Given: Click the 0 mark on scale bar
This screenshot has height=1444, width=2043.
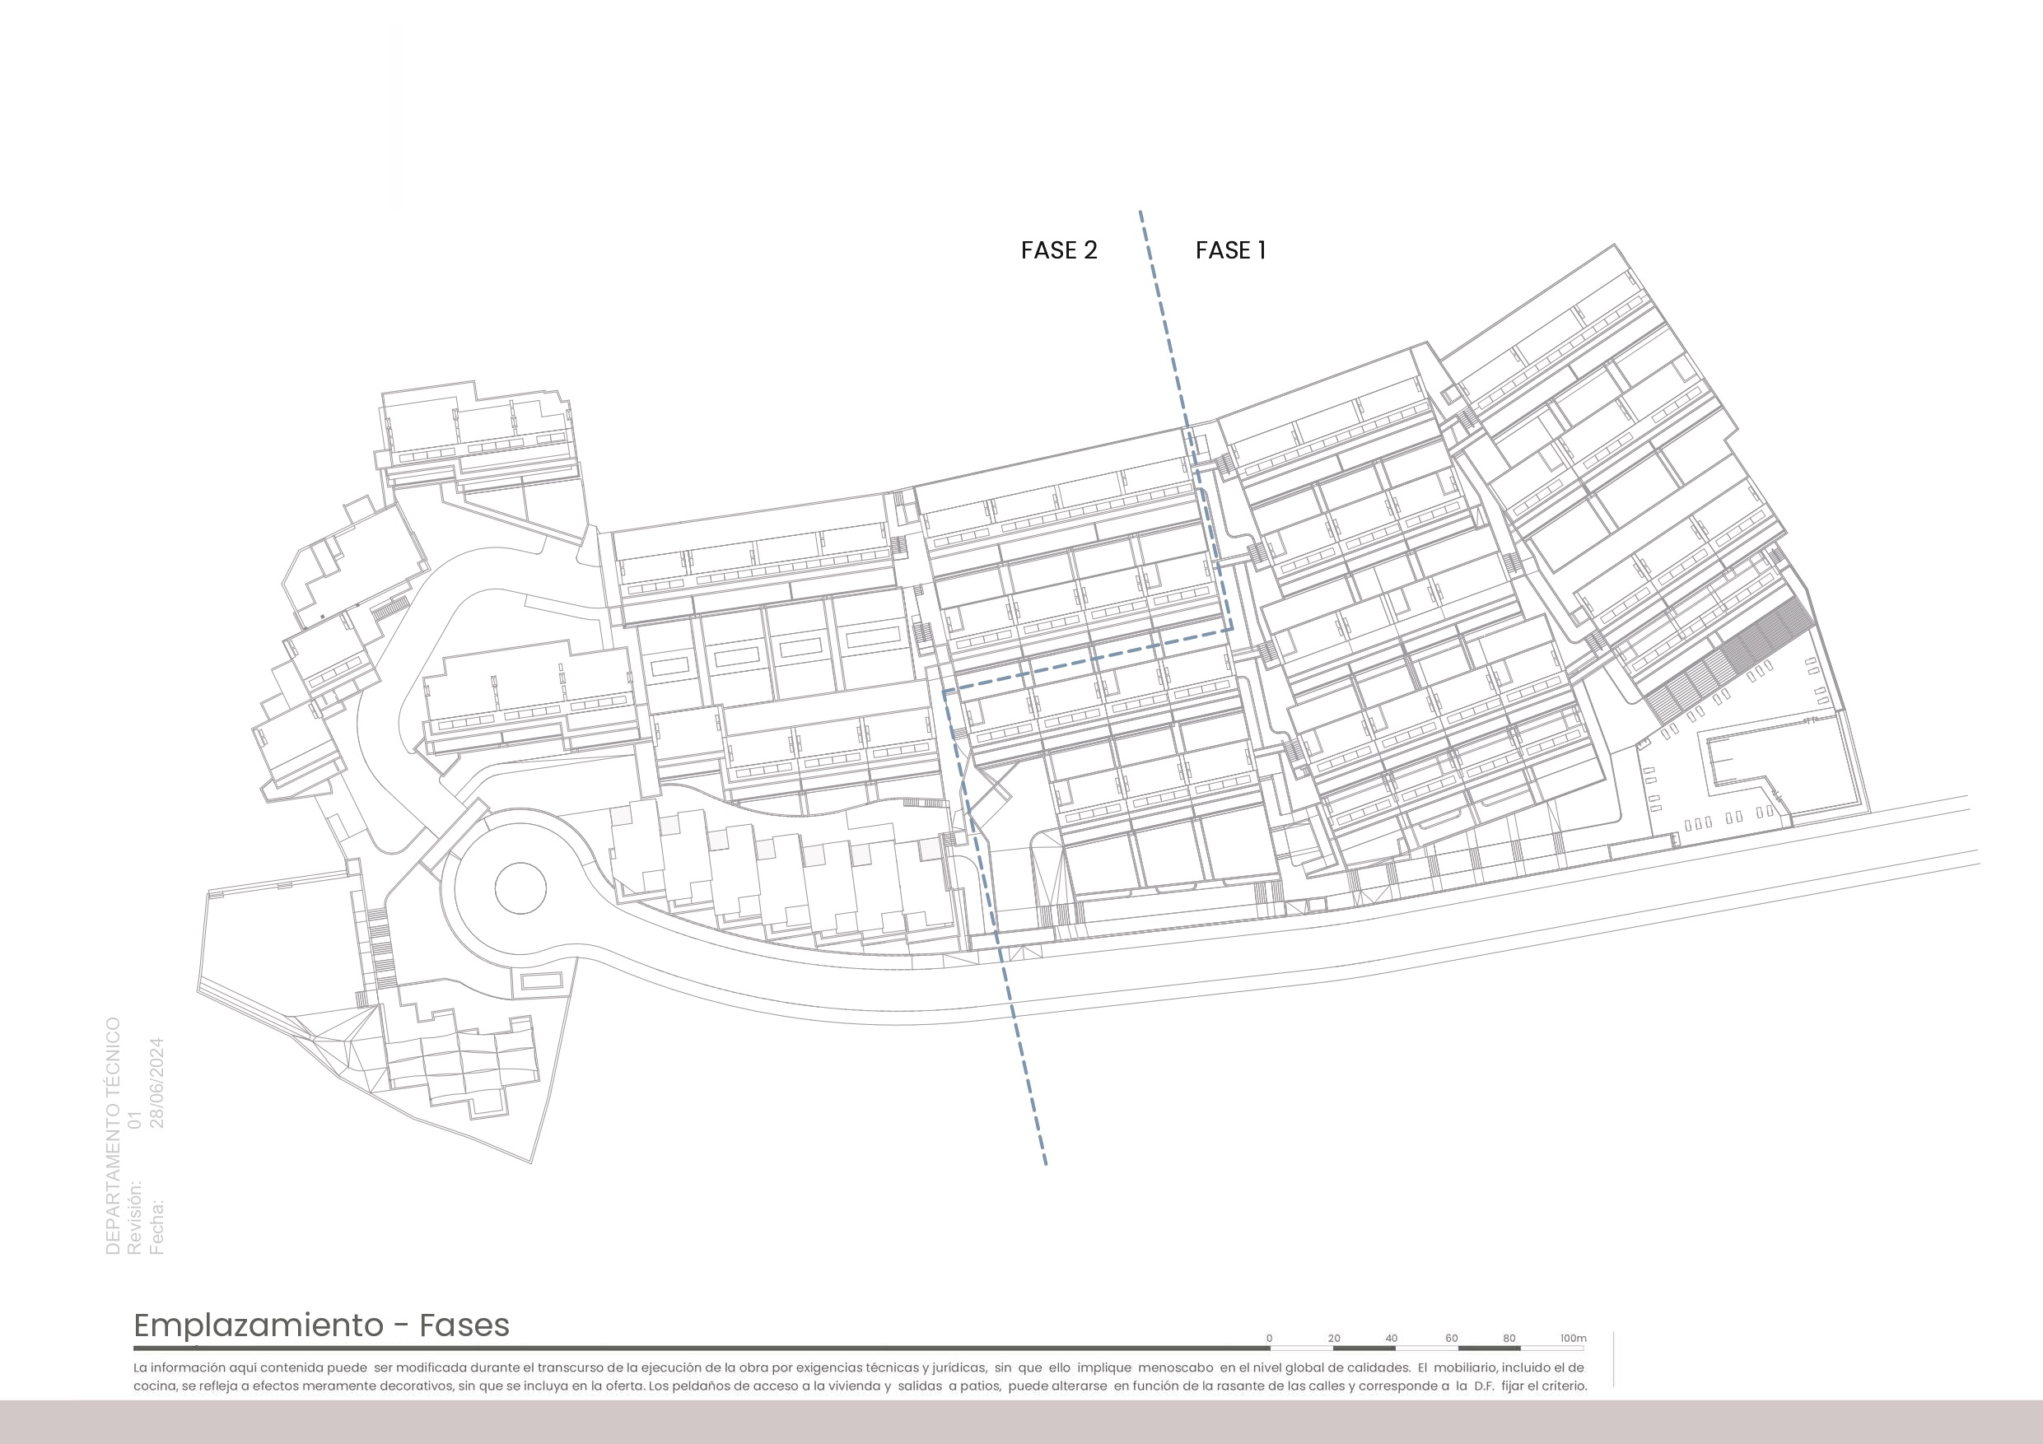Looking at the screenshot, I should coord(1269,1338).
